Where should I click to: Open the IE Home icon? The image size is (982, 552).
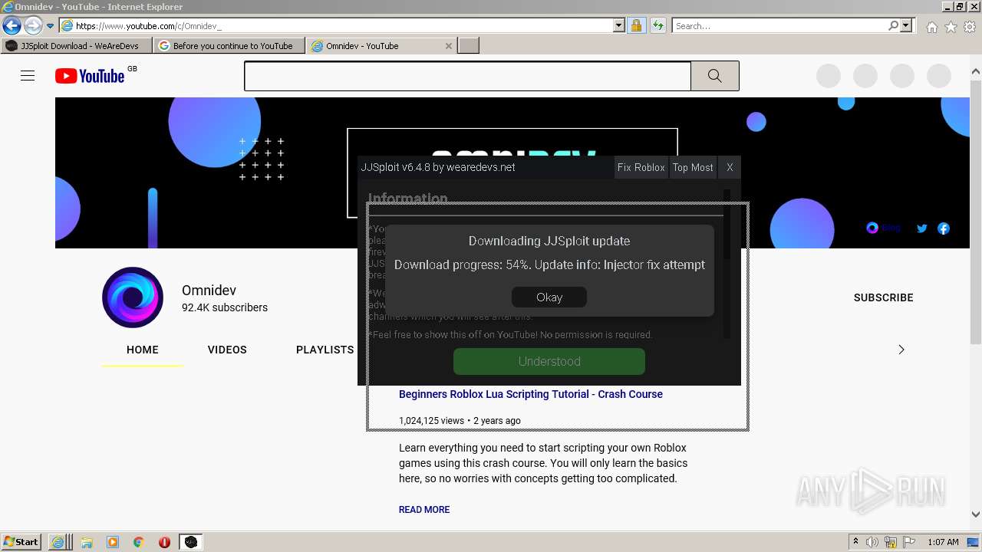[931, 27]
